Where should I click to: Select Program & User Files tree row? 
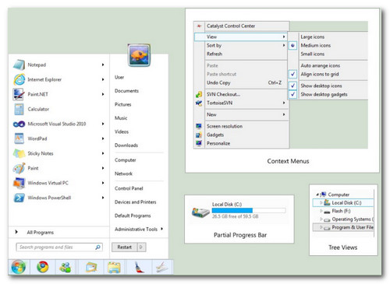point(343,227)
